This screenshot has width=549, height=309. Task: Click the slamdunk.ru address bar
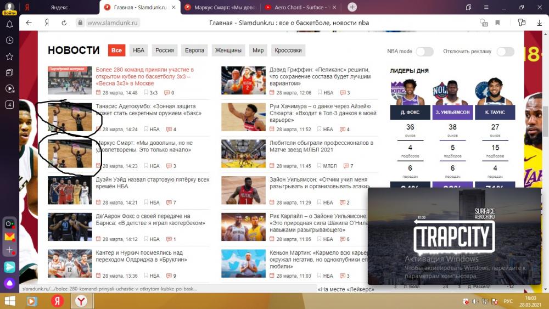click(113, 23)
